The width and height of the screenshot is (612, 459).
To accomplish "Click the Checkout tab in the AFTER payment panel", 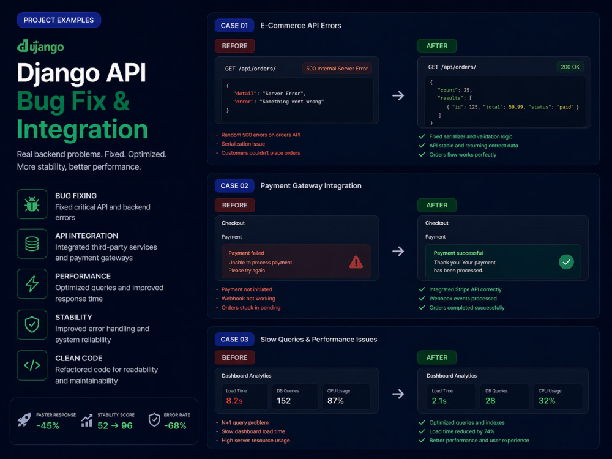I will pos(437,223).
